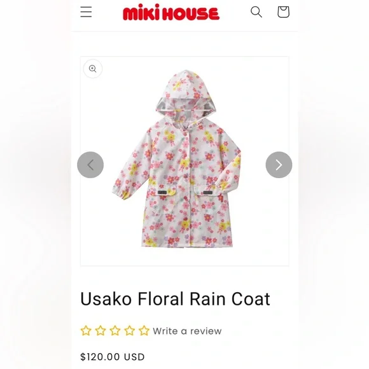Select the fifth rating star
This screenshot has height=369, width=369.
point(144,331)
